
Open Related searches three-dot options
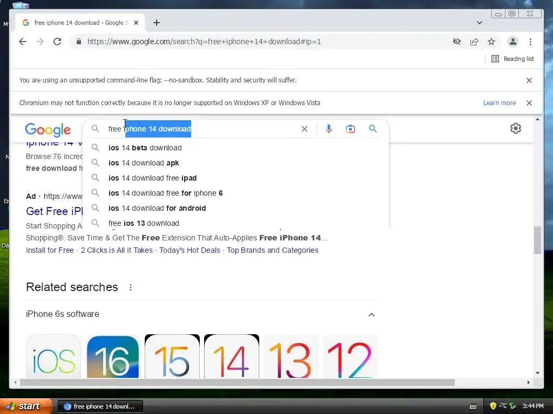[x=131, y=287]
